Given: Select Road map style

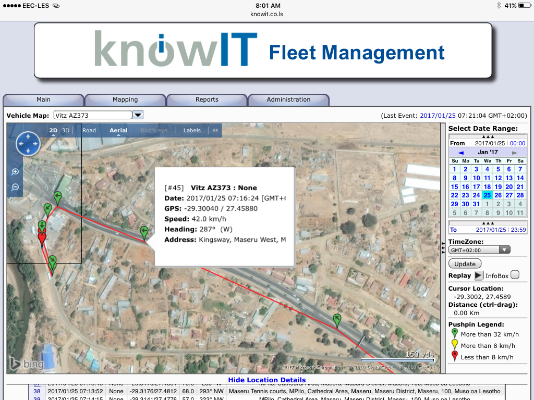Looking at the screenshot, I should click(x=89, y=130).
